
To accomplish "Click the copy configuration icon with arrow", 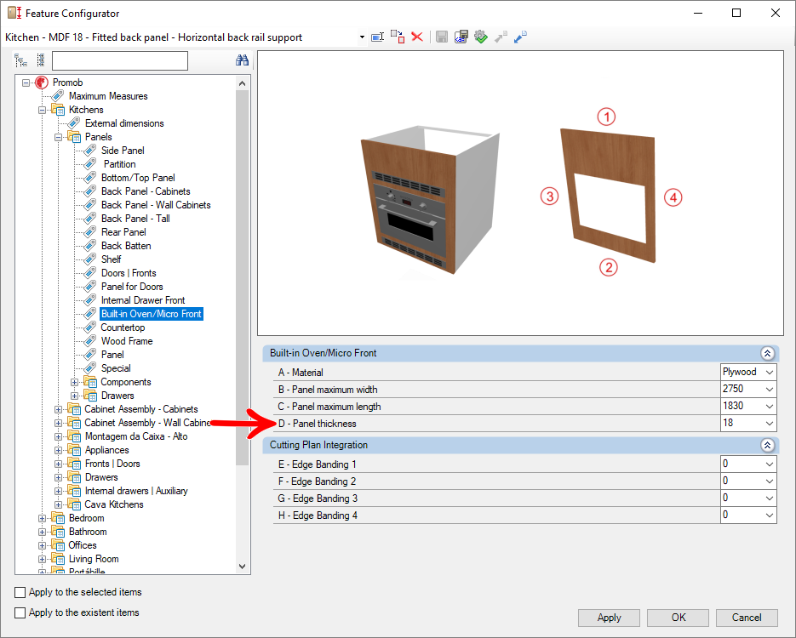I will pyautogui.click(x=398, y=37).
